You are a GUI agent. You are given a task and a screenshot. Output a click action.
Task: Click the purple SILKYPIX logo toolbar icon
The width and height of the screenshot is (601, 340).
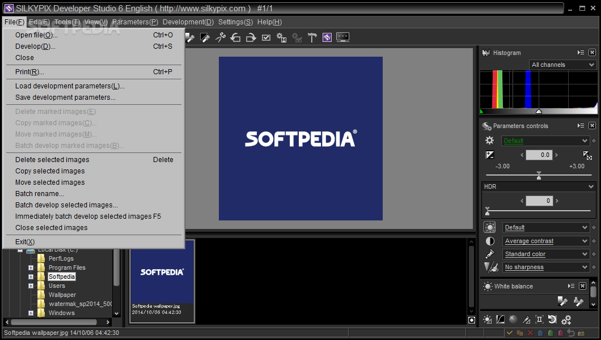tap(327, 37)
